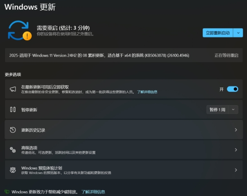Click the pause icon next to 暂停更新
This screenshot has height=196, width=247.
pos(13,110)
